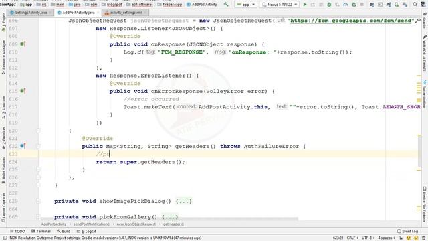Open Device File Explorer on right edge

[425, 204]
